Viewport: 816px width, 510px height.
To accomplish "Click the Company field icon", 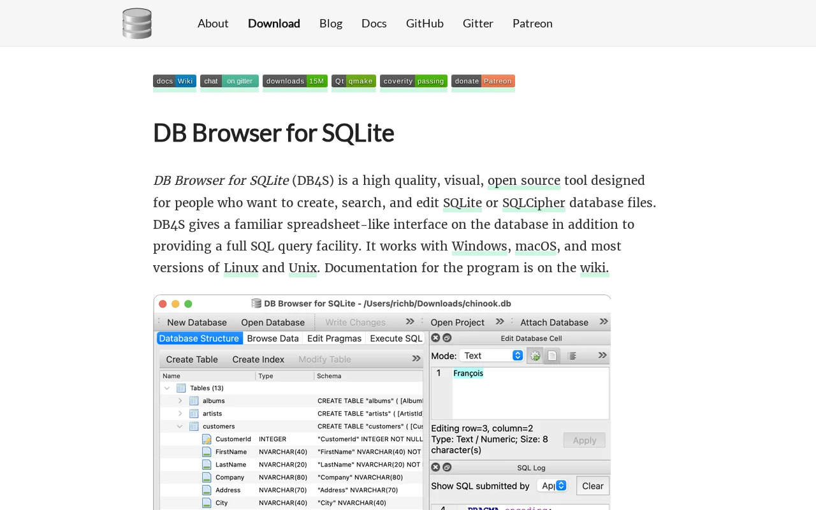I will click(x=207, y=477).
